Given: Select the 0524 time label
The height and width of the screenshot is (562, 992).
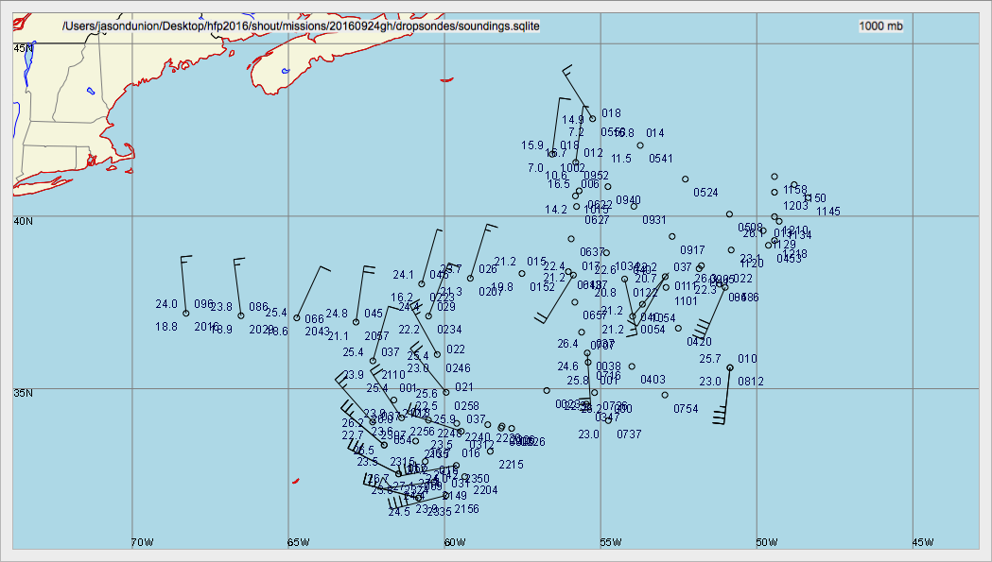Looking at the screenshot, I should coord(705,193).
